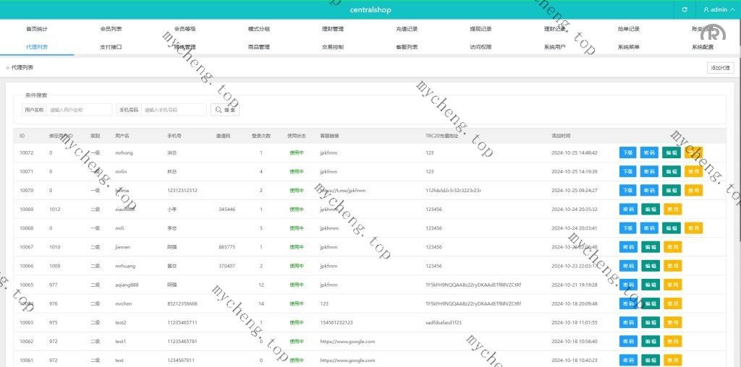The width and height of the screenshot is (741, 367).
Task: Open the 系统配置 menu item
Action: (702, 47)
